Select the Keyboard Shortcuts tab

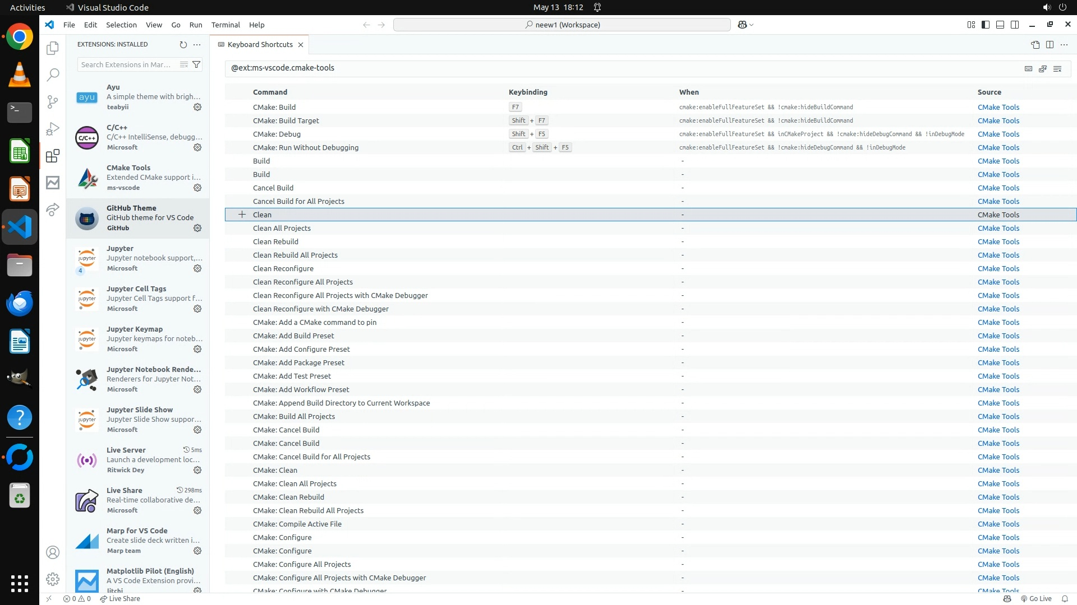click(260, 44)
